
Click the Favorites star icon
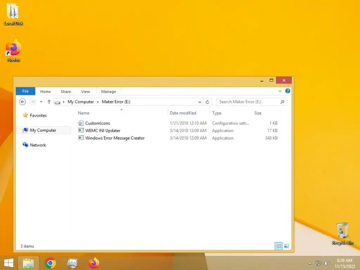tap(25, 115)
